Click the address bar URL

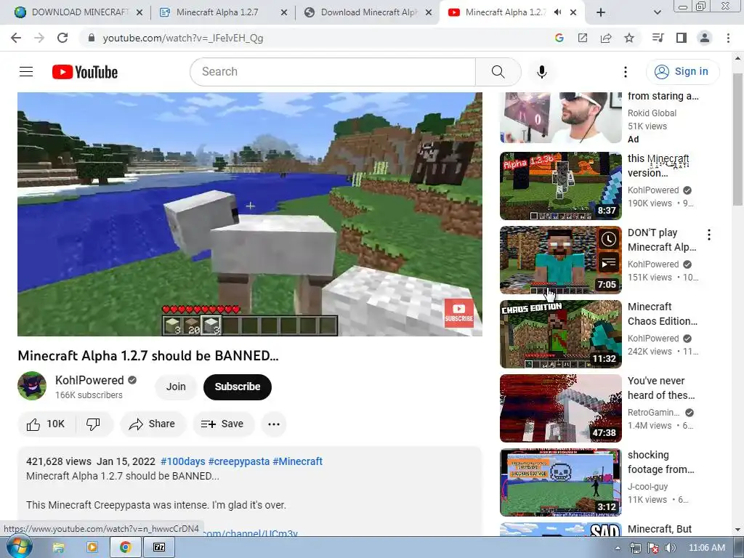(182, 38)
